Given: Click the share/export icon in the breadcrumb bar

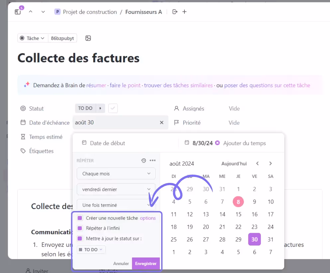Looking at the screenshot, I should (174, 12).
